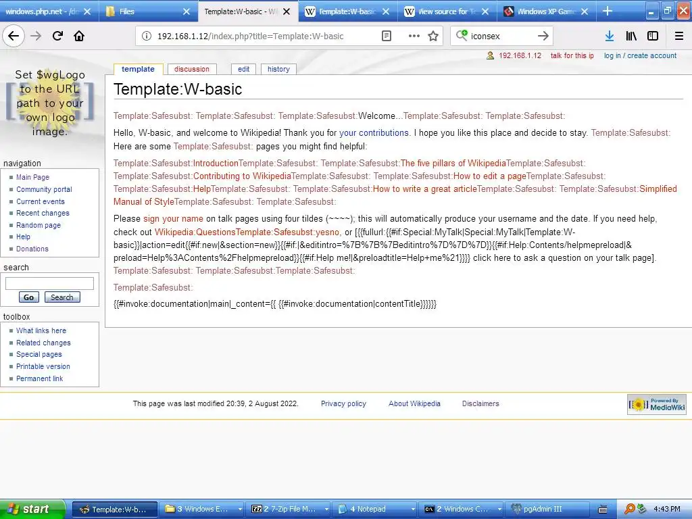Open About Wikipedia footer link
This screenshot has width=692, height=519.
[414, 404]
